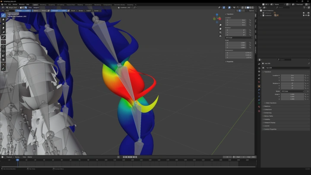Viewport: 311px width, 175px height.
Task: Select the Scale tool in left toolbar
Action: click(3, 56)
